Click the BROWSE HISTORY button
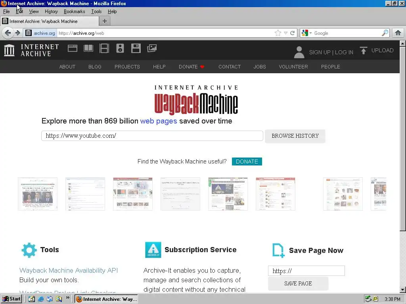The image size is (406, 304). pyautogui.click(x=295, y=136)
